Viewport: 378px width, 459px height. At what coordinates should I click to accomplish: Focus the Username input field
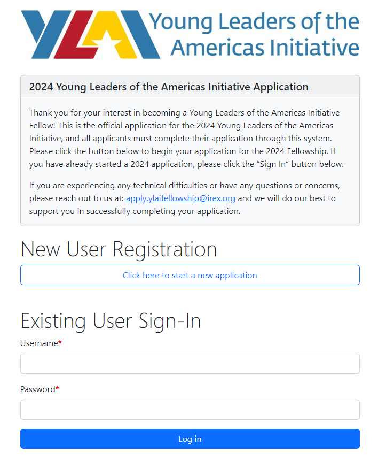pyautogui.click(x=190, y=364)
